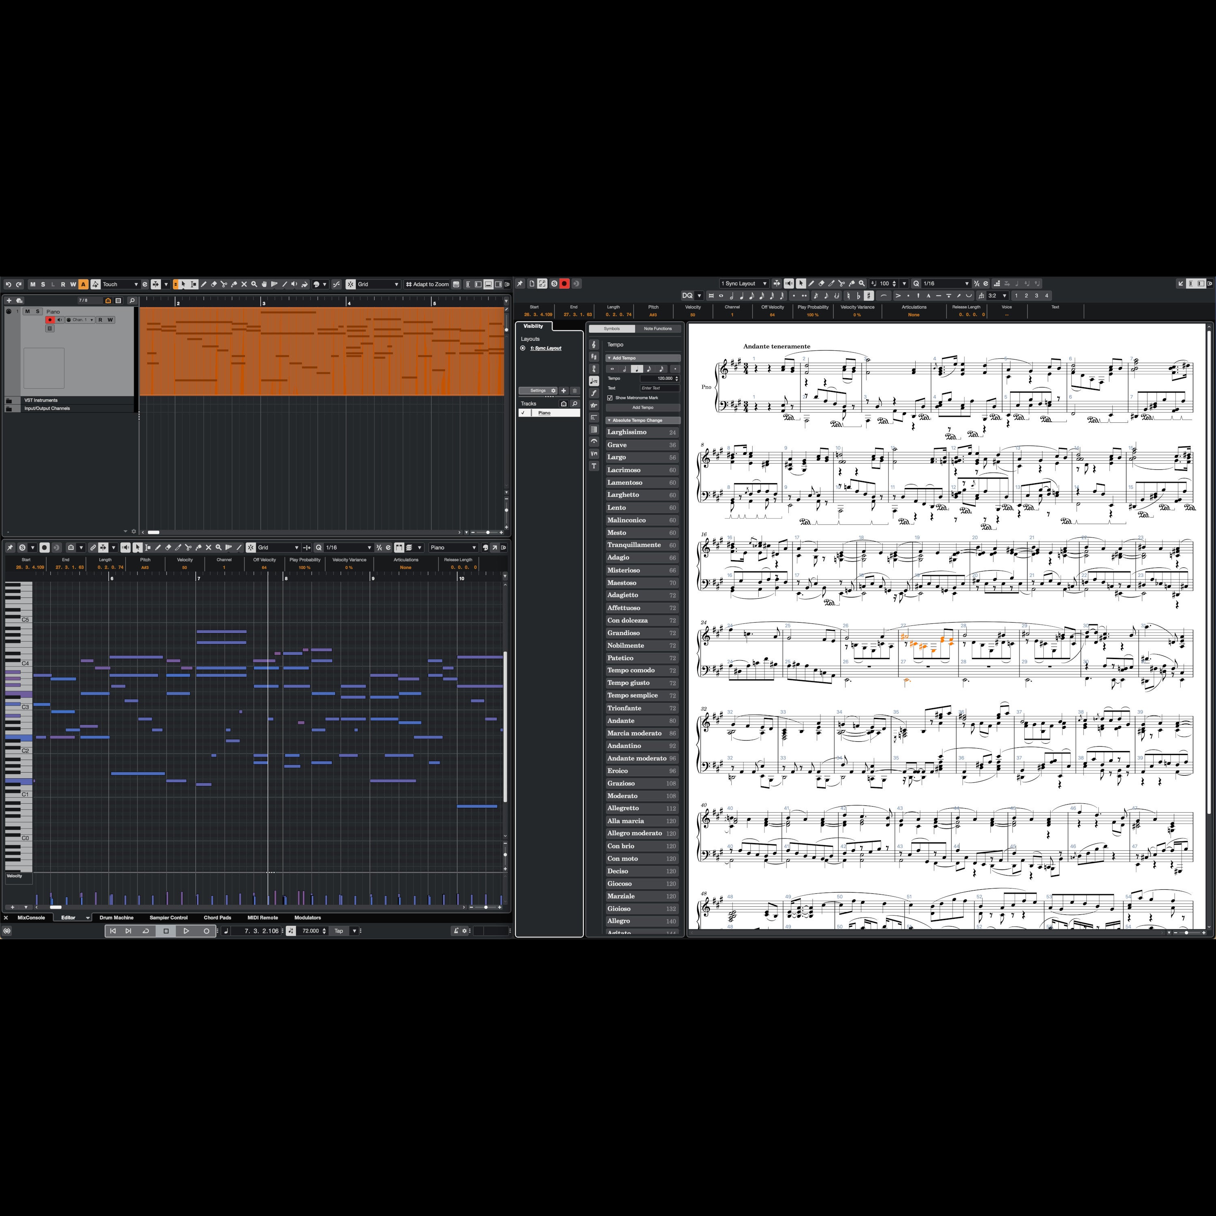Select the hand Comp tool in project toolbar
Viewport: 1216px width, 1216px height.
pos(264,285)
